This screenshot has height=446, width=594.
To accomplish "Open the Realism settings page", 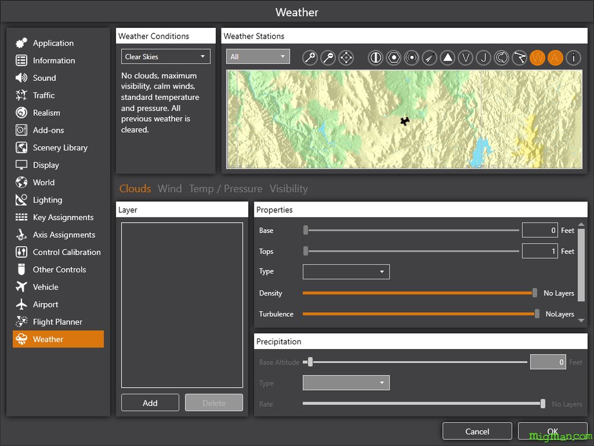I will coord(59,112).
